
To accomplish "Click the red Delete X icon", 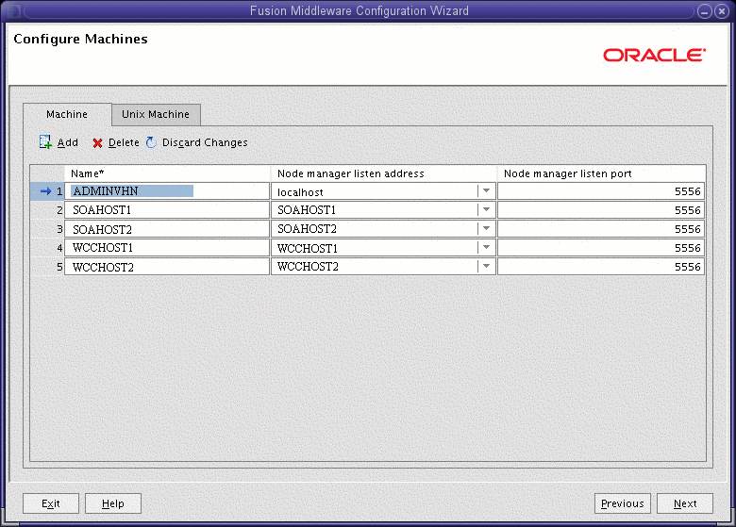I will [x=97, y=143].
